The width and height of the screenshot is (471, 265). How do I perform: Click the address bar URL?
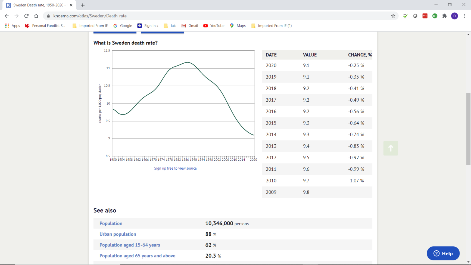90,16
